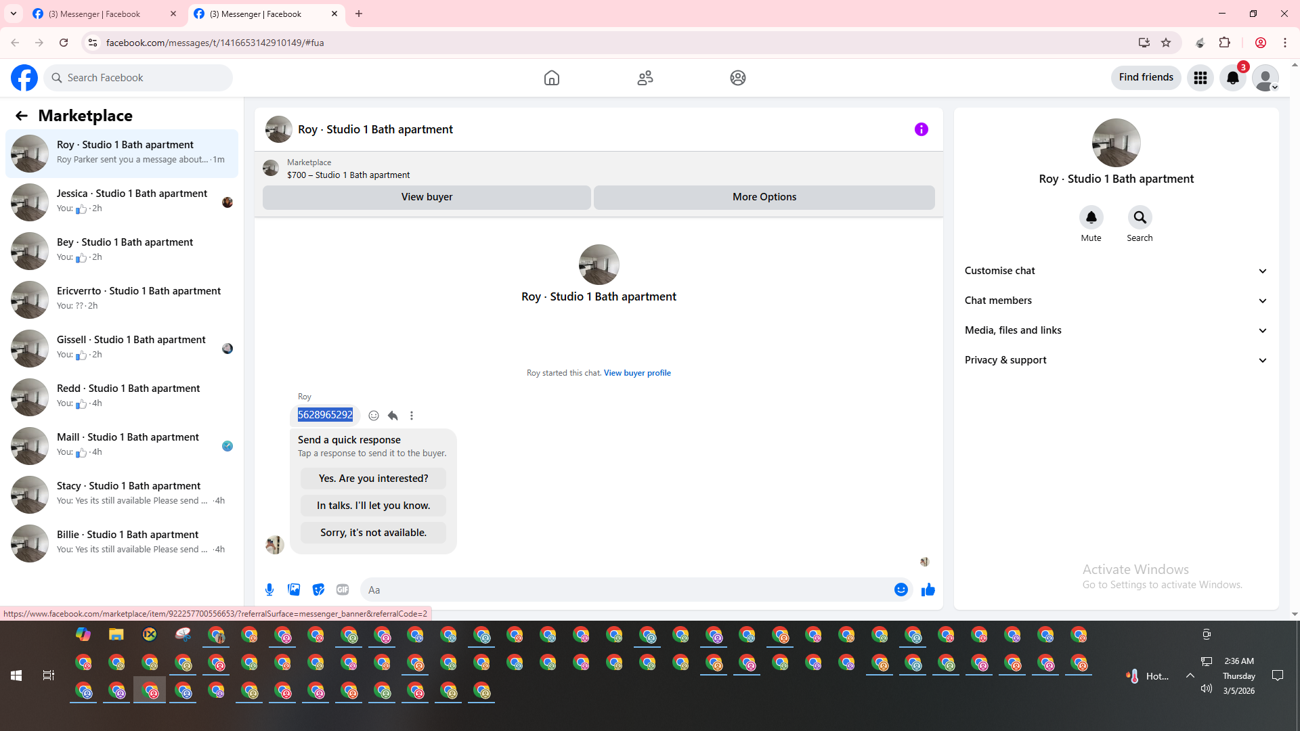
Task: Open the emoji picker in message box
Action: [x=901, y=590]
